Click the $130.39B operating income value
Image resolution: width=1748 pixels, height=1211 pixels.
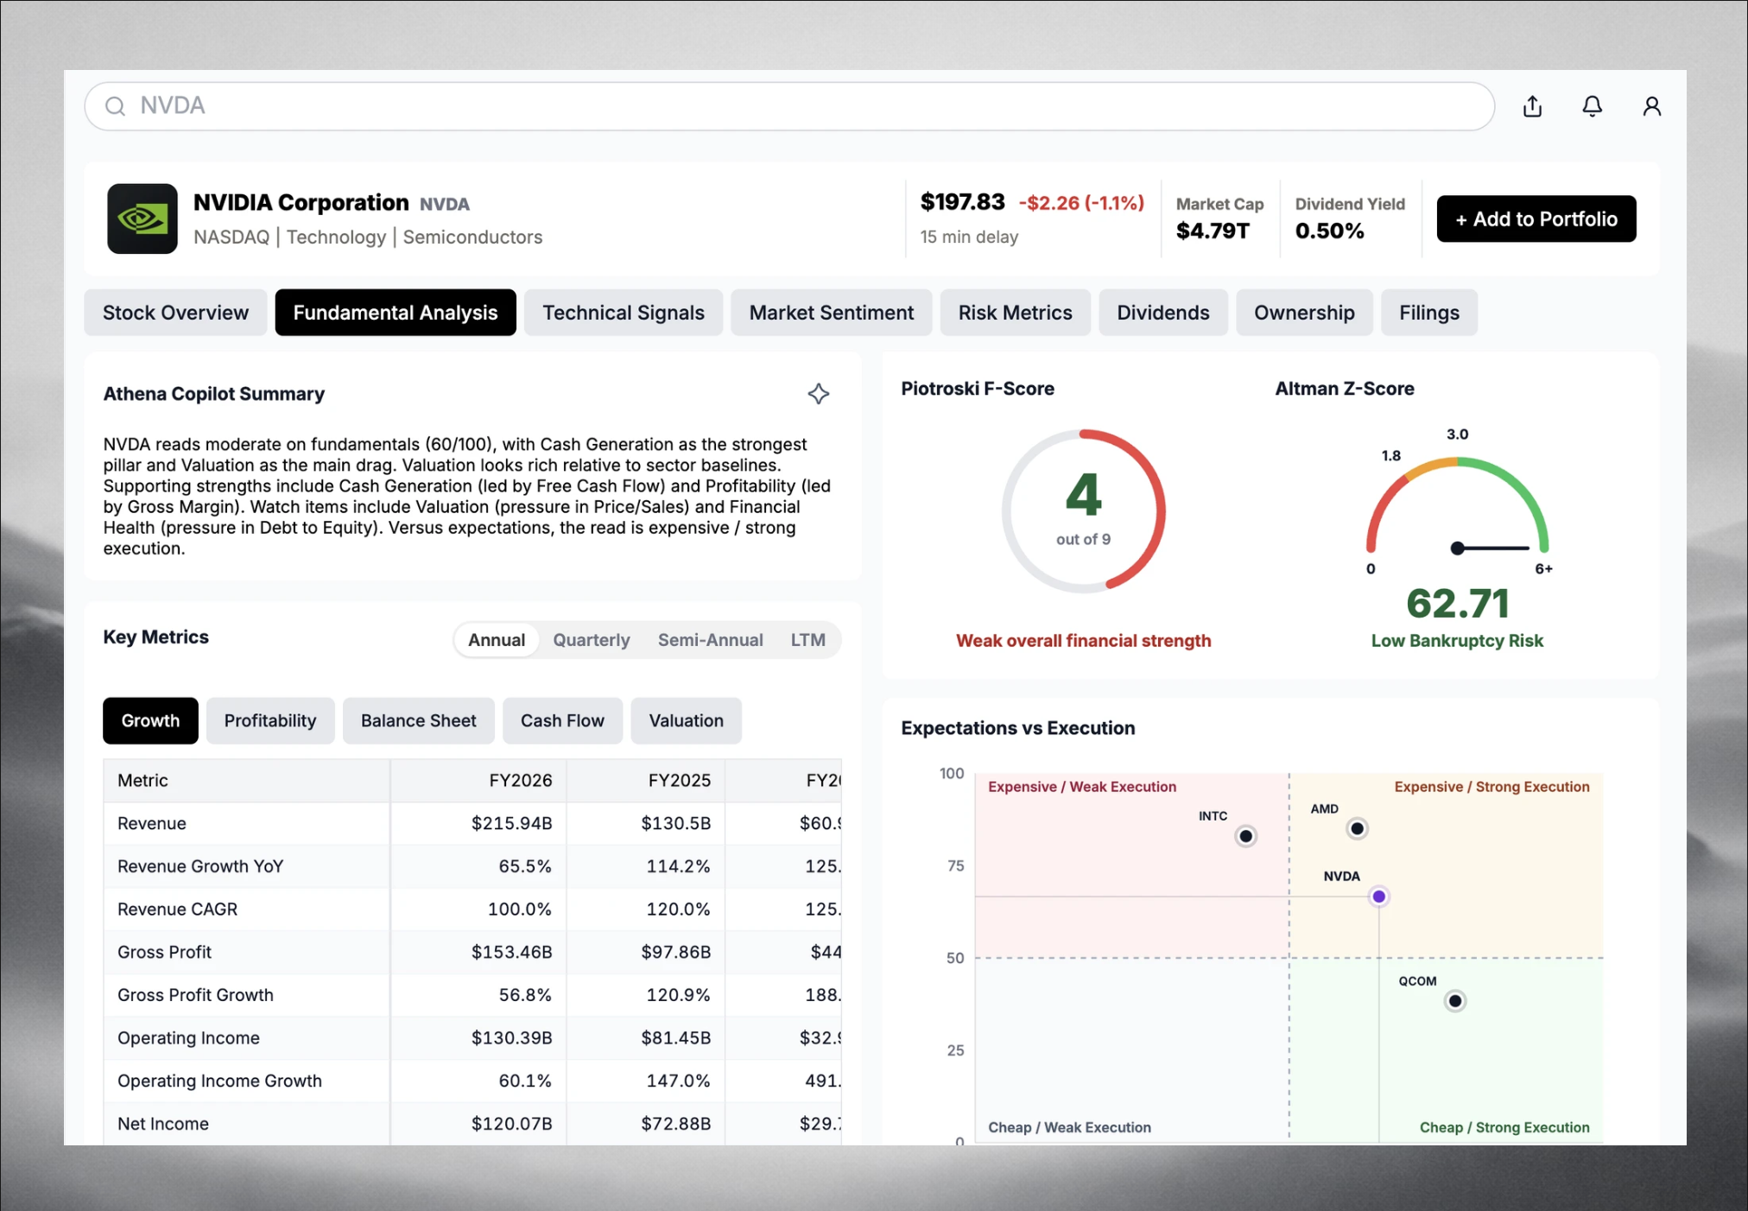click(511, 1038)
